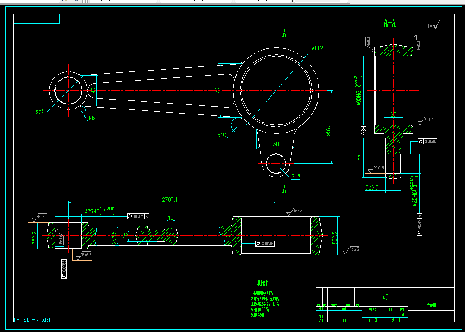Screen dimensions: 465x332
Task: Select the 25?.5 height dimension
Action: click(x=114, y=237)
